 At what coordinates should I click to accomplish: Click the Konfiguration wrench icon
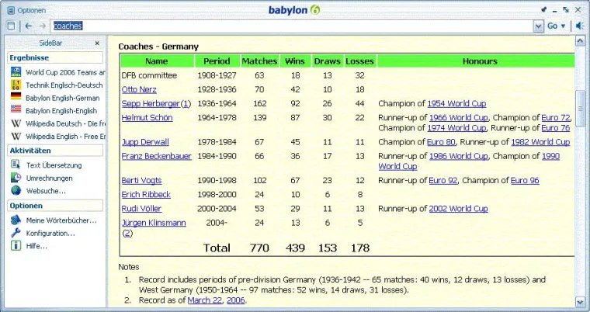16,233
